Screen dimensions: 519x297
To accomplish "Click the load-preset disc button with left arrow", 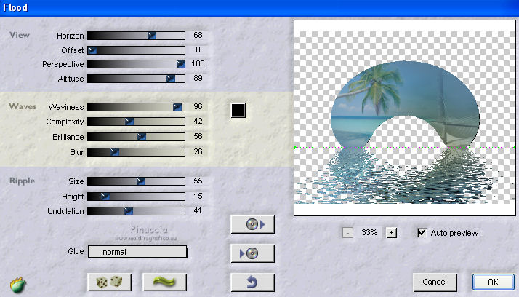I will point(252,253).
